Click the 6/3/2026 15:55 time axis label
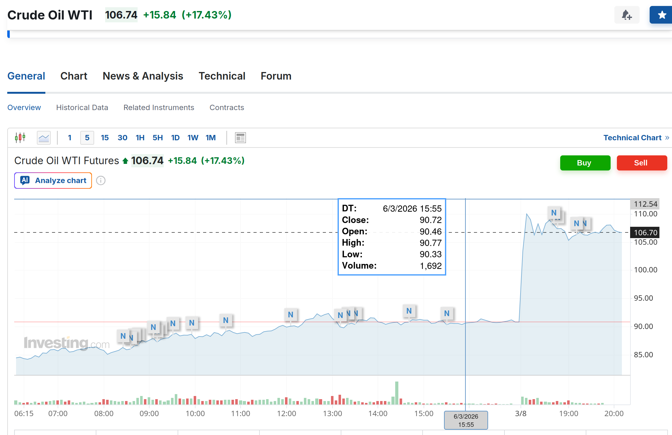The image size is (672, 435). point(466,420)
